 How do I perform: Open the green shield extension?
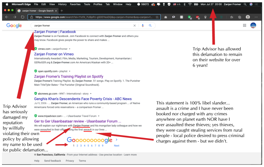point(189,17)
